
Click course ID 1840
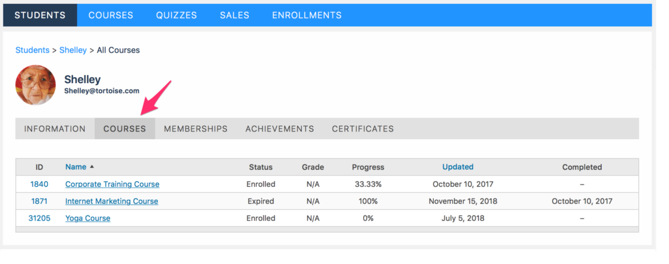pyautogui.click(x=39, y=184)
